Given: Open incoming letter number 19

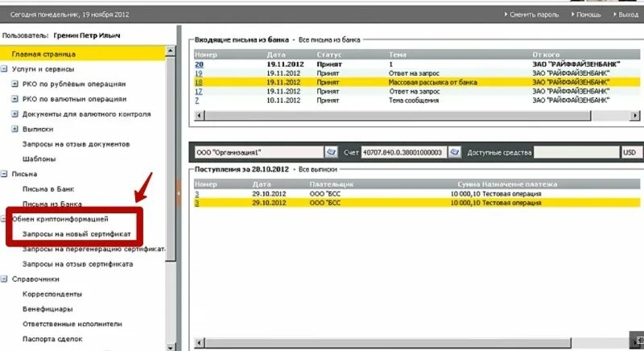Looking at the screenshot, I should [x=199, y=73].
